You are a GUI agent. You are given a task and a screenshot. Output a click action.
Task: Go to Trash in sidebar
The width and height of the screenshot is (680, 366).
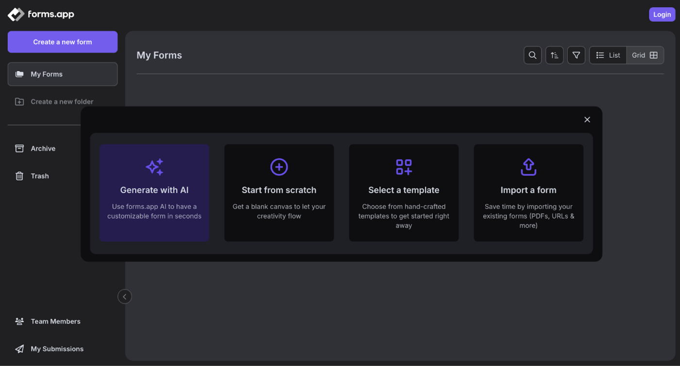(39, 176)
